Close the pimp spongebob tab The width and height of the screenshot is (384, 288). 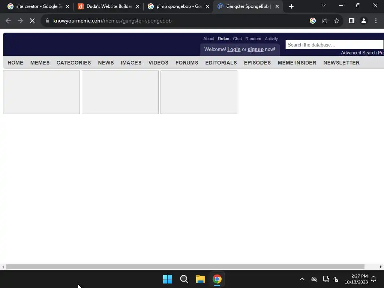pyautogui.click(x=207, y=7)
